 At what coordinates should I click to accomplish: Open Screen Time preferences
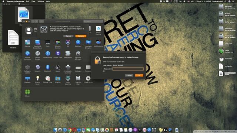pyautogui.click(x=58, y=55)
